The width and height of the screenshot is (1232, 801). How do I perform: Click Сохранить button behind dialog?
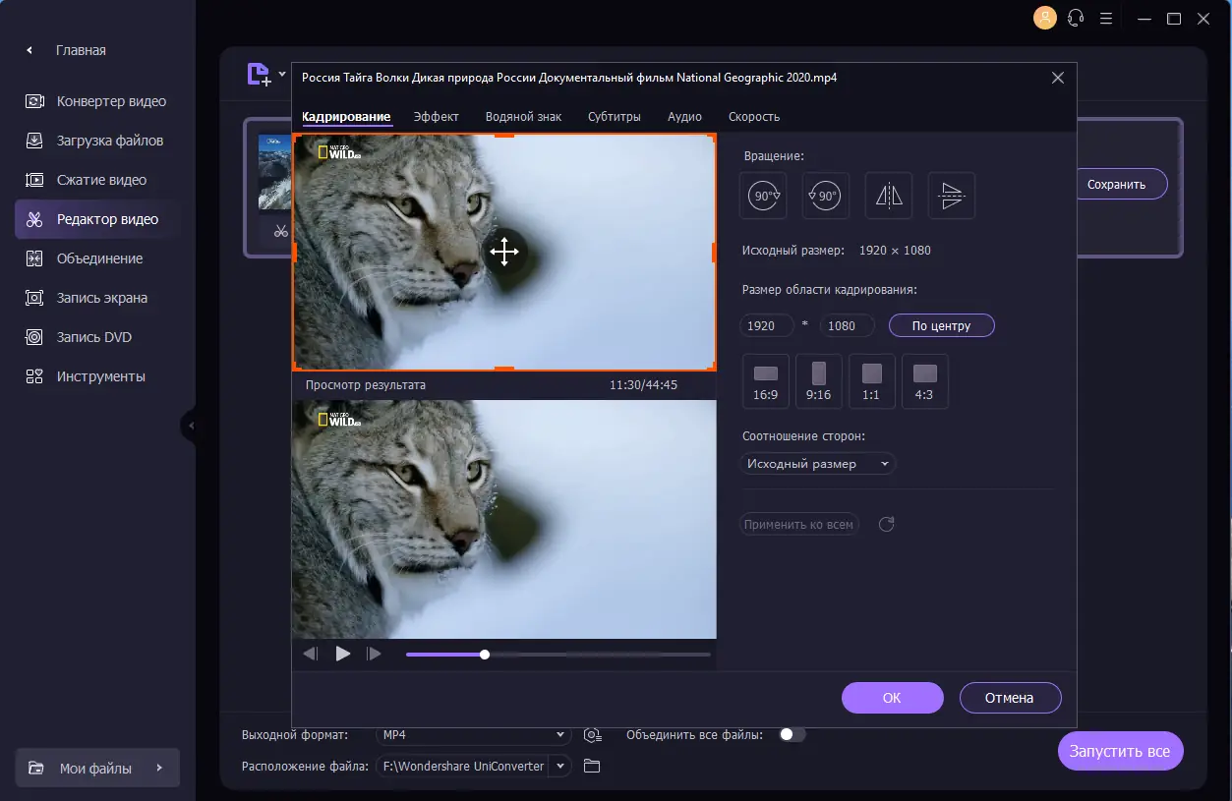pyautogui.click(x=1122, y=184)
